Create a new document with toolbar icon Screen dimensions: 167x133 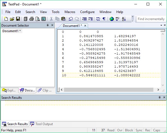click(x=6, y=19)
